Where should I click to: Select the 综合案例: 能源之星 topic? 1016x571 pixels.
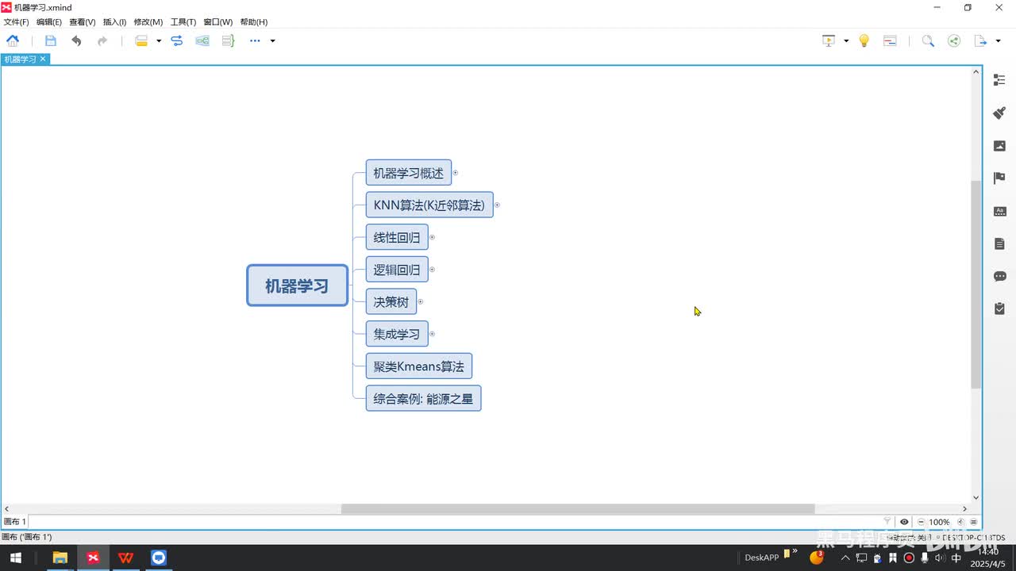coord(423,398)
